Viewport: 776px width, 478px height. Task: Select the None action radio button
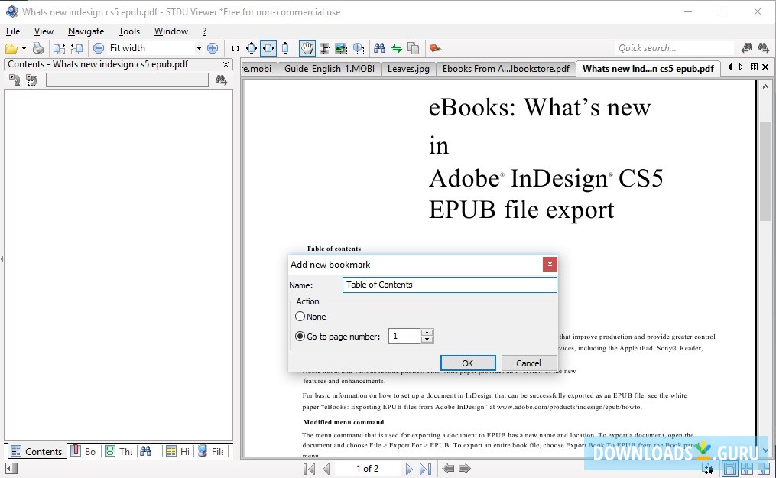pos(300,316)
